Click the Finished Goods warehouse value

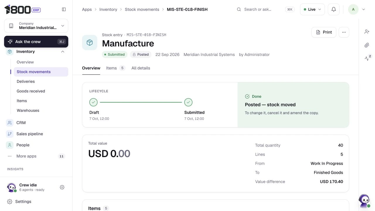pos(328,173)
